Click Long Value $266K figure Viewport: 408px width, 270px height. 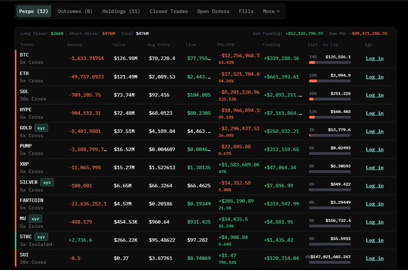pos(57,33)
